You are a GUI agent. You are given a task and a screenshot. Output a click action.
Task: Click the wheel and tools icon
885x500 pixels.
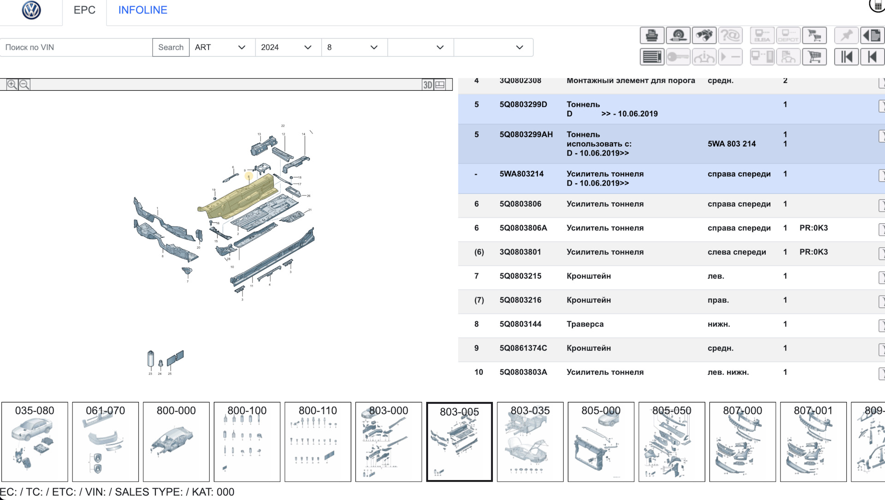pyautogui.click(x=678, y=35)
